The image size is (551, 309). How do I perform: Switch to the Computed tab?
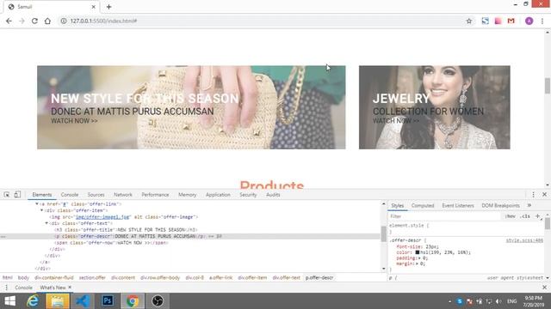click(423, 206)
